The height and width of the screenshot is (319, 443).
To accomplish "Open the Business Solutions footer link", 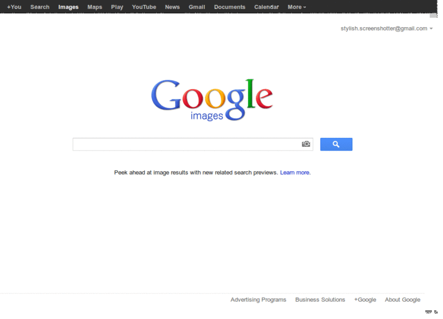I will (320, 300).
